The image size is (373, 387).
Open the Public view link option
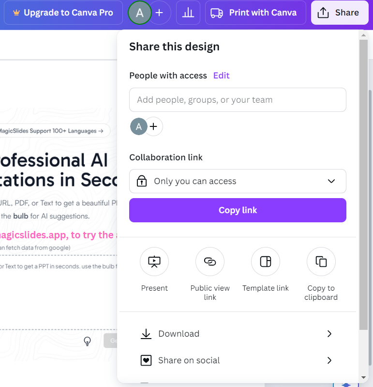point(209,262)
